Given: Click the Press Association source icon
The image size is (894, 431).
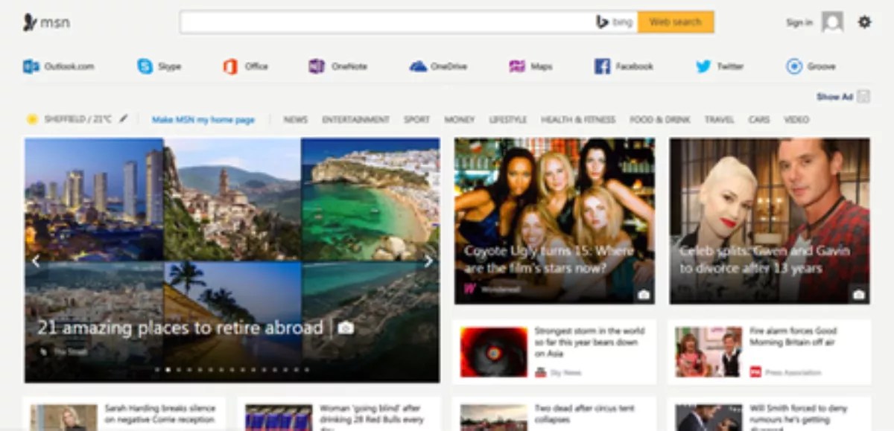Looking at the screenshot, I should 755,372.
